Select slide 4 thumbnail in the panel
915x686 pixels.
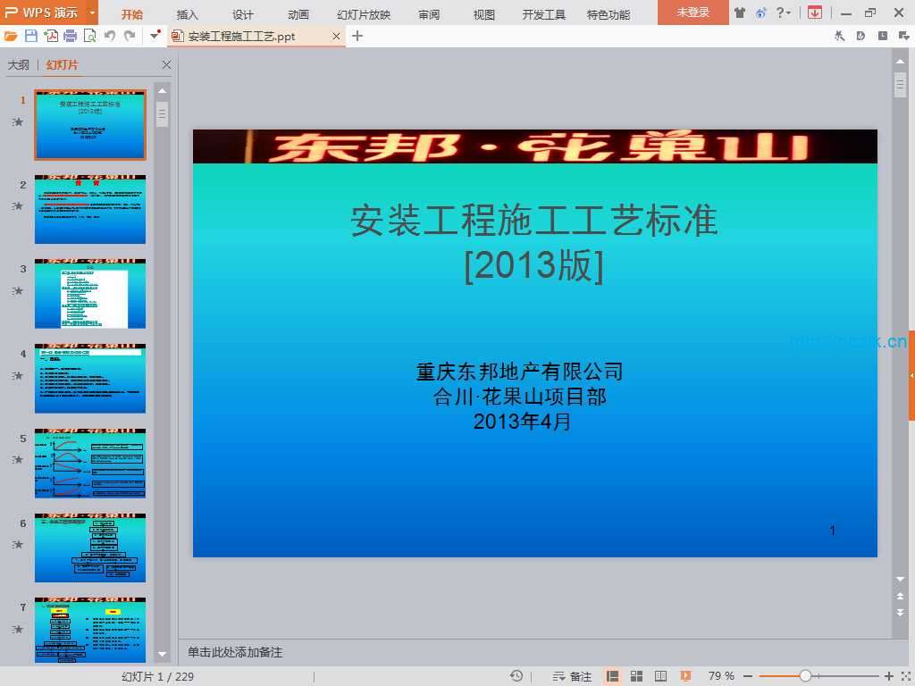(89, 379)
